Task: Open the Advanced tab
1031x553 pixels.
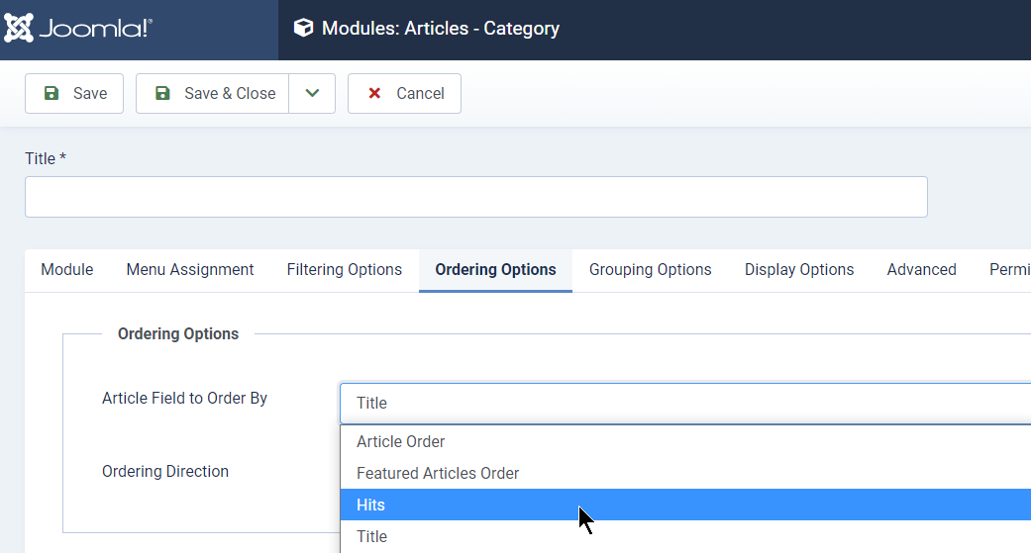Action: coord(921,270)
